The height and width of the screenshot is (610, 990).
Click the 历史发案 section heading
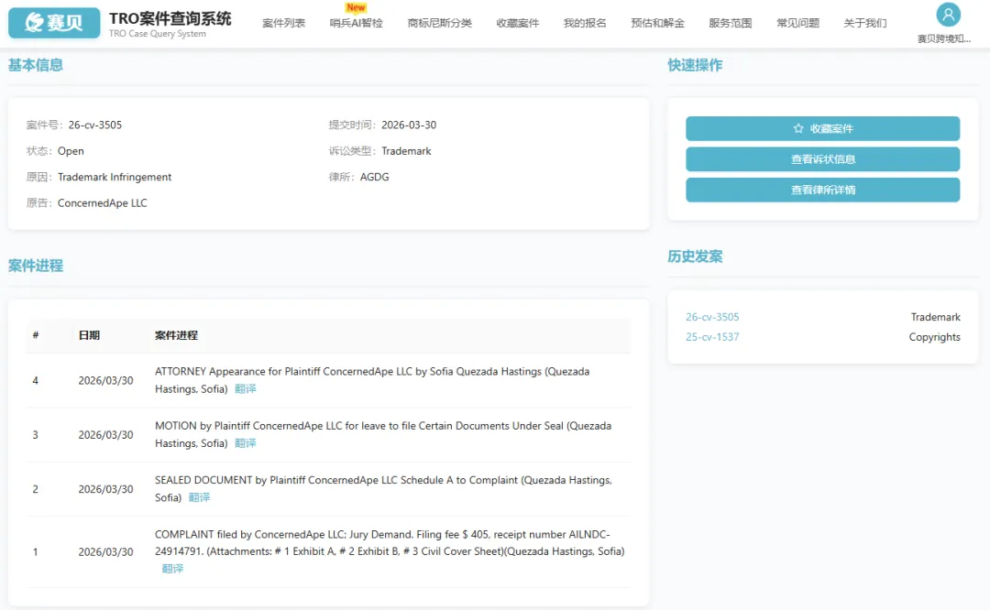click(695, 256)
